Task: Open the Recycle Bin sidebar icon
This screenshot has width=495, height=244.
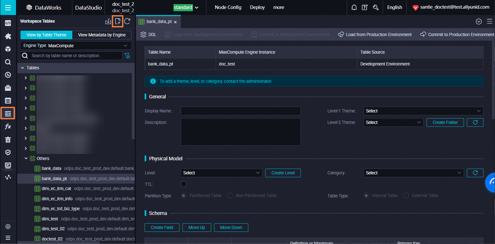Action: pos(8,140)
